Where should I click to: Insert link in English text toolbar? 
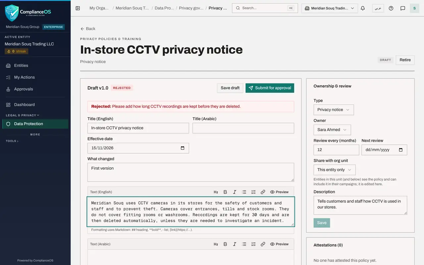[x=263, y=192]
